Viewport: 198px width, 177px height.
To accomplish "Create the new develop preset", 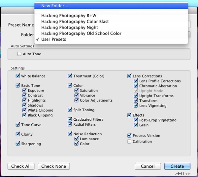I will (177, 166).
